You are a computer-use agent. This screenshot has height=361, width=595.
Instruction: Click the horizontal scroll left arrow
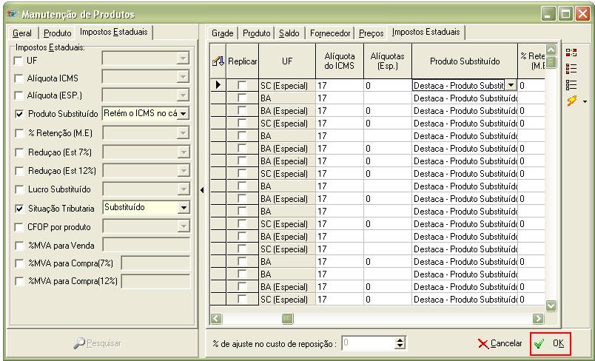point(216,318)
